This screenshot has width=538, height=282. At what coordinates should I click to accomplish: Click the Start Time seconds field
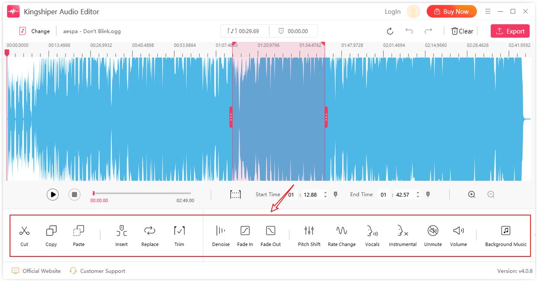310,195
